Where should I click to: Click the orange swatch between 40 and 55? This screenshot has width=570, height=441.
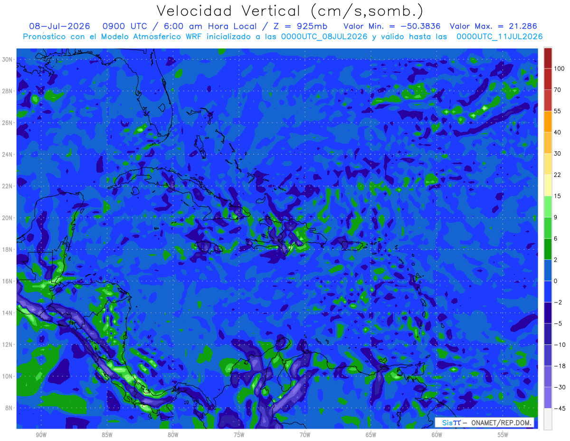[x=548, y=121]
